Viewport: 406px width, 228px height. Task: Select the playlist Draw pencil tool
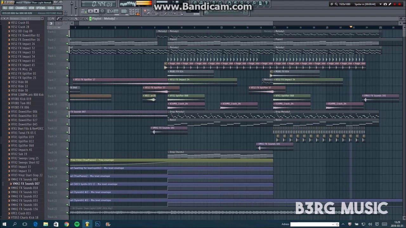[58, 19]
